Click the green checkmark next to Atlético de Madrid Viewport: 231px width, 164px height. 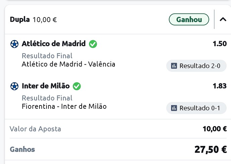pyautogui.click(x=93, y=44)
